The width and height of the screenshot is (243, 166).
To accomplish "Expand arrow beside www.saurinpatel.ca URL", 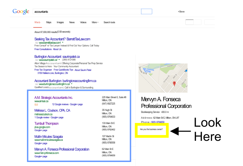I will pyautogui.click(x=59, y=60).
